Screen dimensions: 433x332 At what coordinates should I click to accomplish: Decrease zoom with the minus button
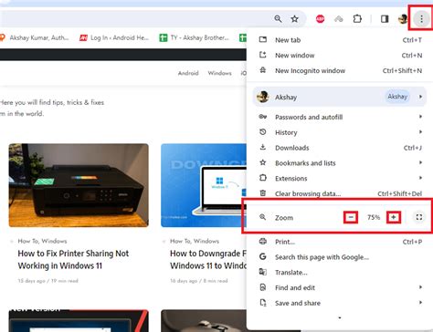pos(351,217)
